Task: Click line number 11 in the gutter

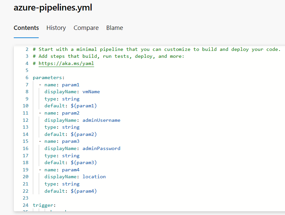Action: pos(26,113)
